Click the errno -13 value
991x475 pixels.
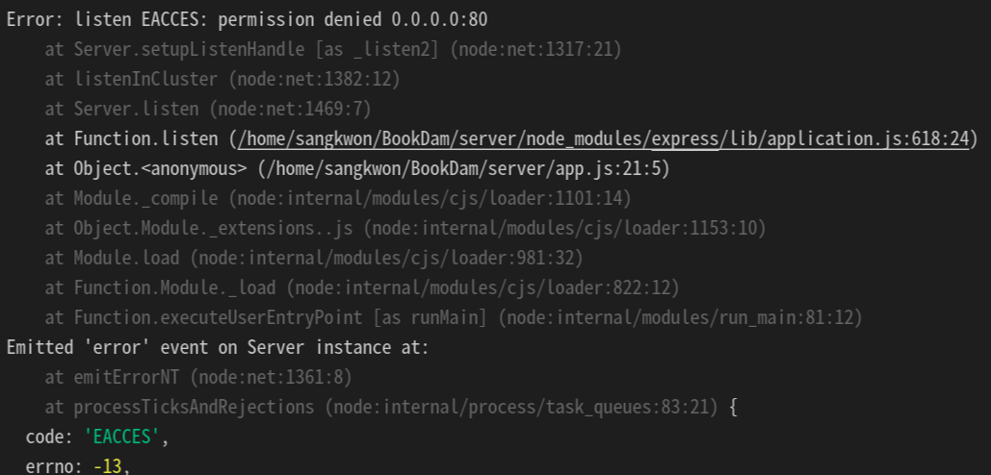(x=107, y=466)
